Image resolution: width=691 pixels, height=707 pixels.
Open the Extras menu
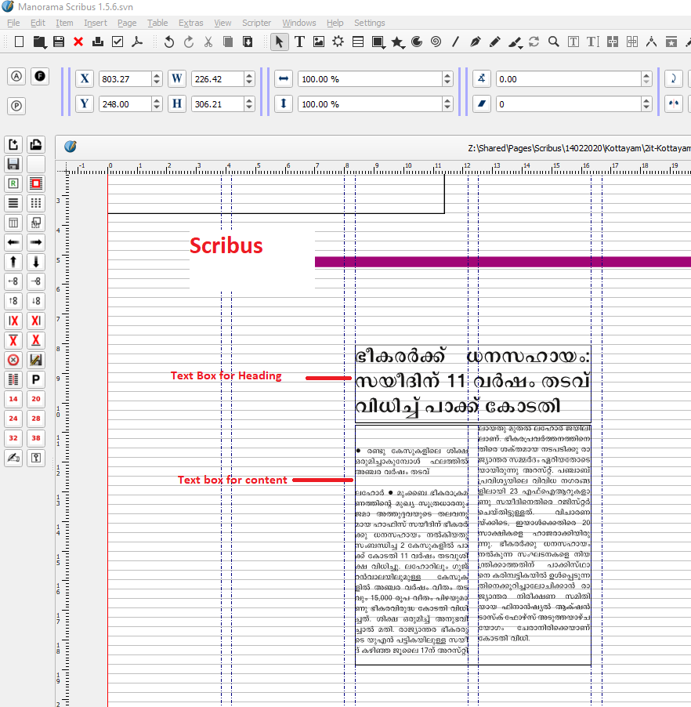pos(190,23)
